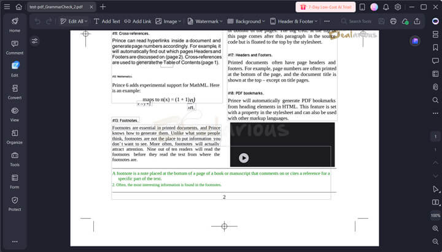The width and height of the screenshot is (442, 252).
Task: Redo the last action
Action: (48, 21)
